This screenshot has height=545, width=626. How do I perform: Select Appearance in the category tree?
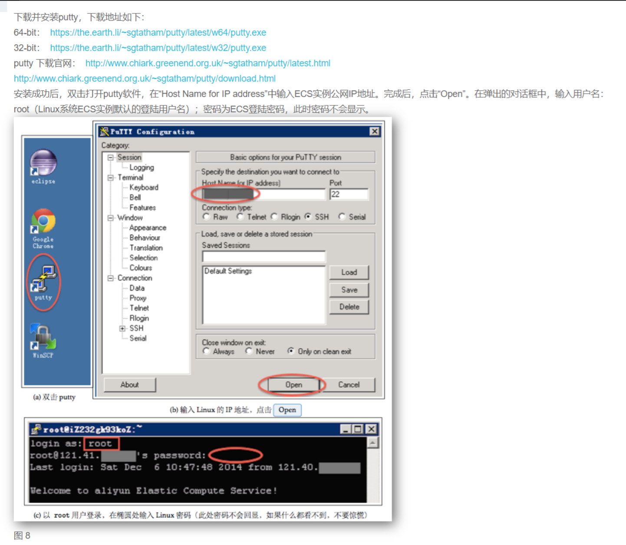148,228
